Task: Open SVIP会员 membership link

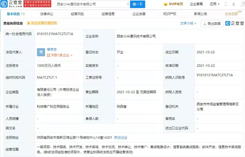Action: [x=173, y=4]
